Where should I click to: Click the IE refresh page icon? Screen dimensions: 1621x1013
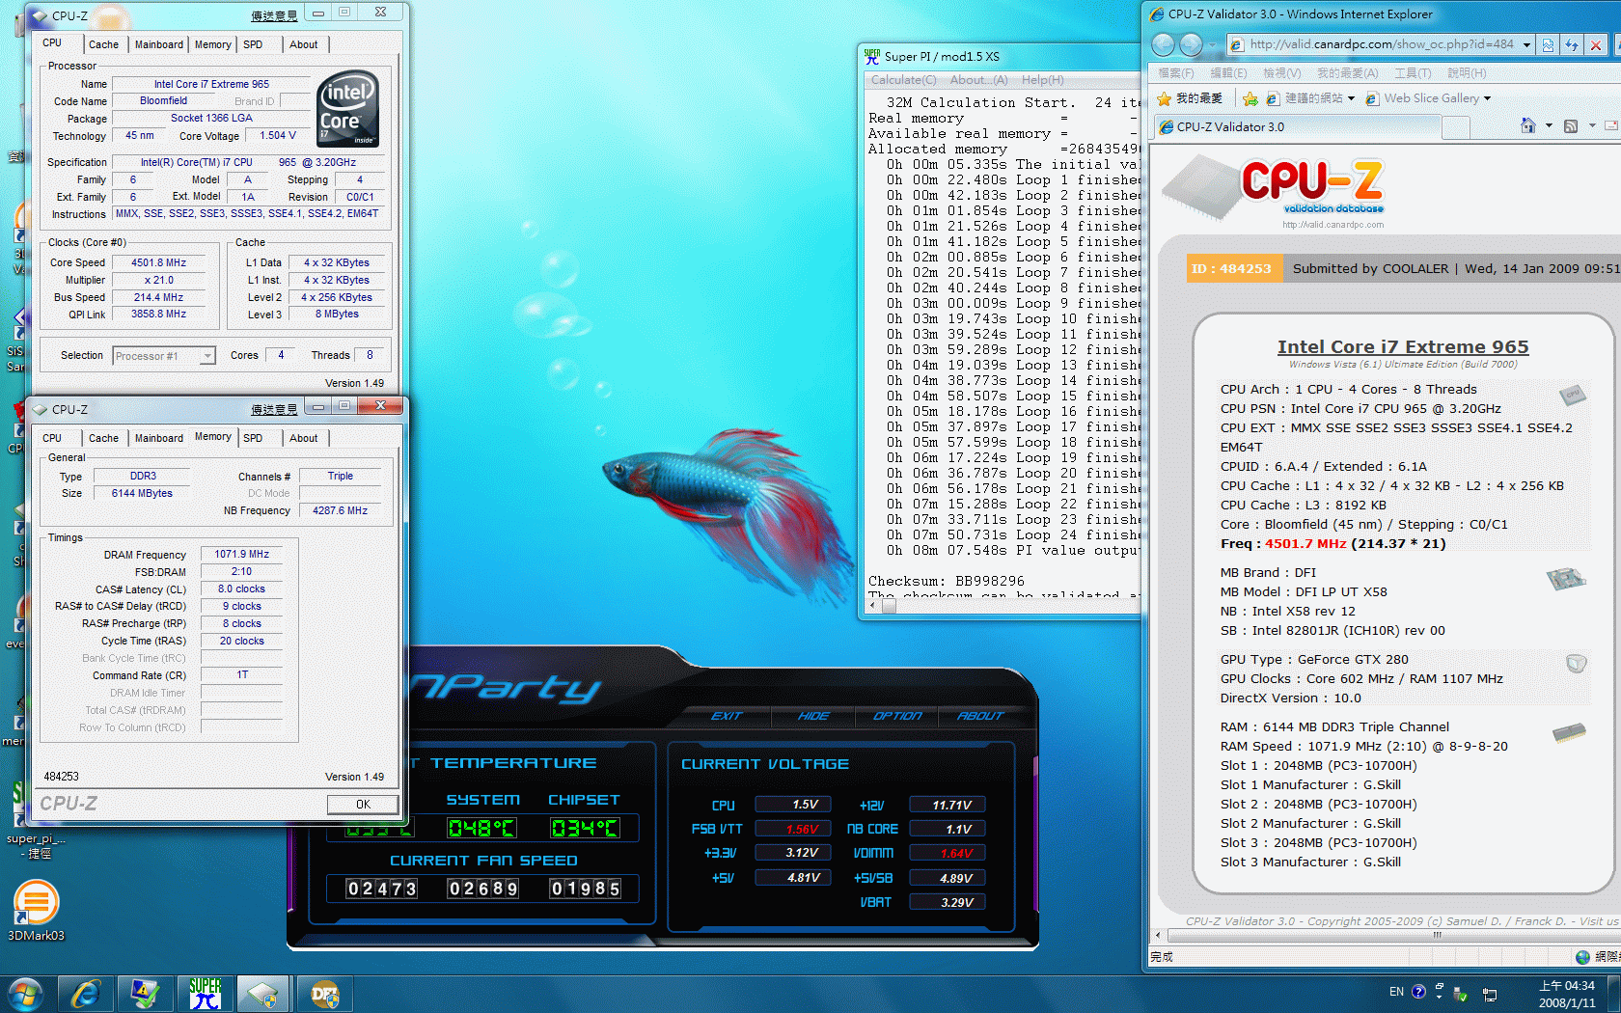pos(1572,44)
